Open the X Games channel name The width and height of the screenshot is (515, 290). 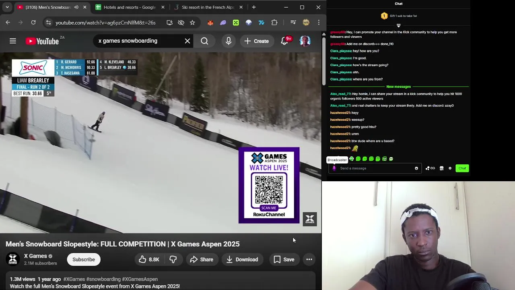coord(35,256)
